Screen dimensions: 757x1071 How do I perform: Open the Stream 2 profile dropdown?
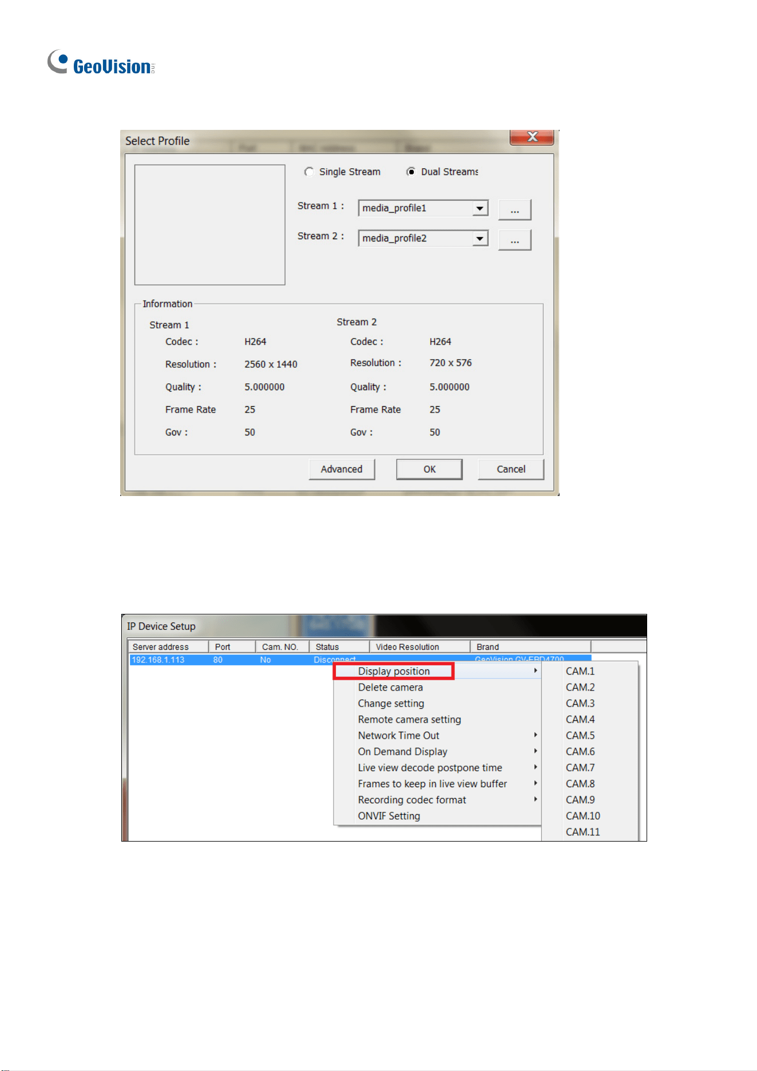(x=423, y=239)
